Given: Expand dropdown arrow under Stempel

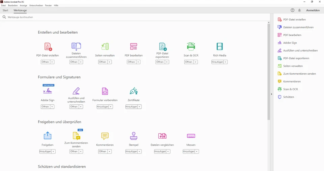Looking at the screenshot, I should click(x=139, y=151).
